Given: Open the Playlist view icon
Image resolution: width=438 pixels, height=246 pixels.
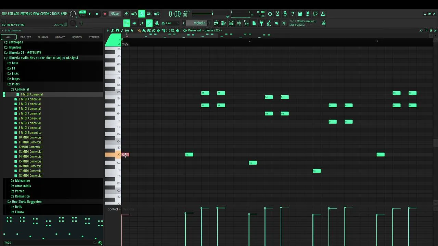Looking at the screenshot, I should tap(216, 23).
